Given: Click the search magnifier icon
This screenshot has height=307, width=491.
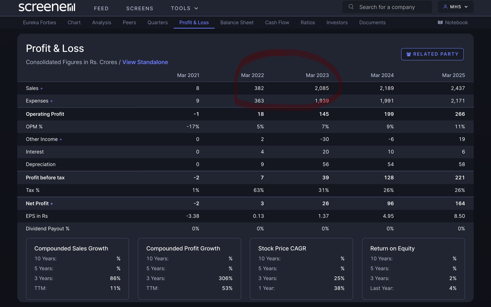Looking at the screenshot, I should click(351, 7).
